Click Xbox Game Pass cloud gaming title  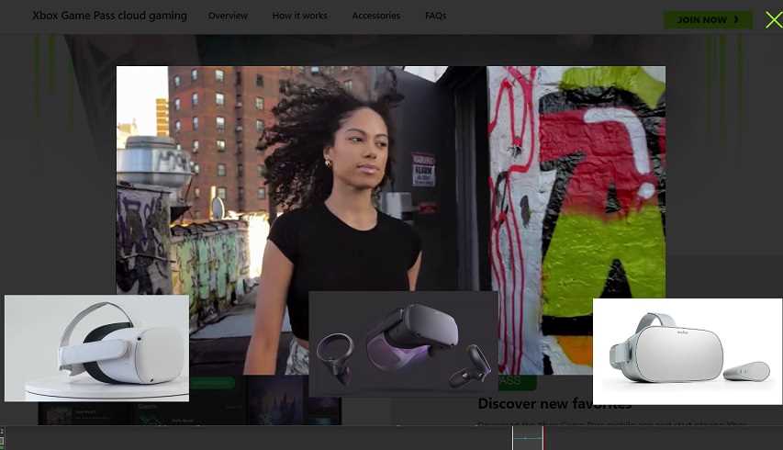coord(109,16)
